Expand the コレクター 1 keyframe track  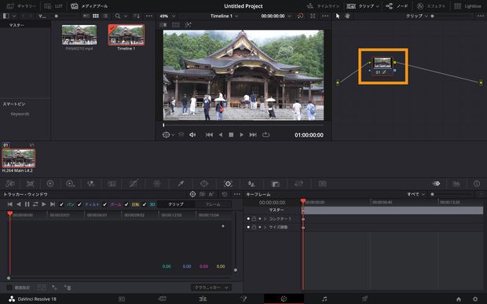tap(265, 218)
